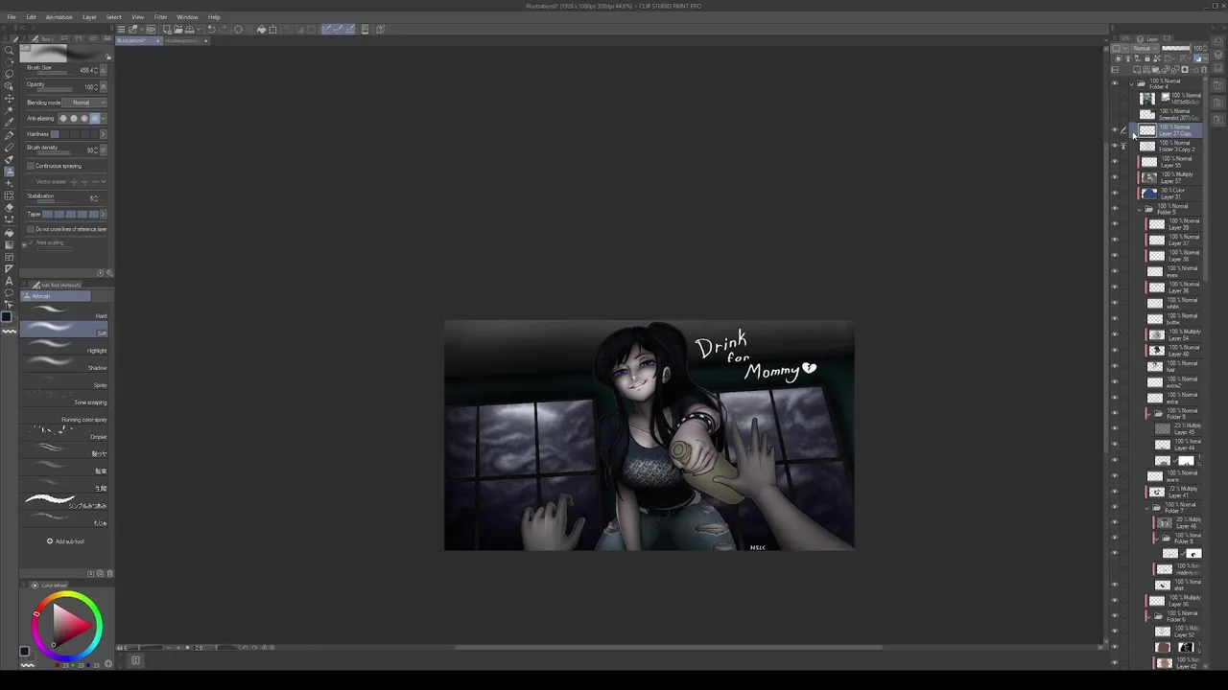The image size is (1228, 690).
Task: Click the Clear/delete icon in command bar
Action: click(x=238, y=29)
